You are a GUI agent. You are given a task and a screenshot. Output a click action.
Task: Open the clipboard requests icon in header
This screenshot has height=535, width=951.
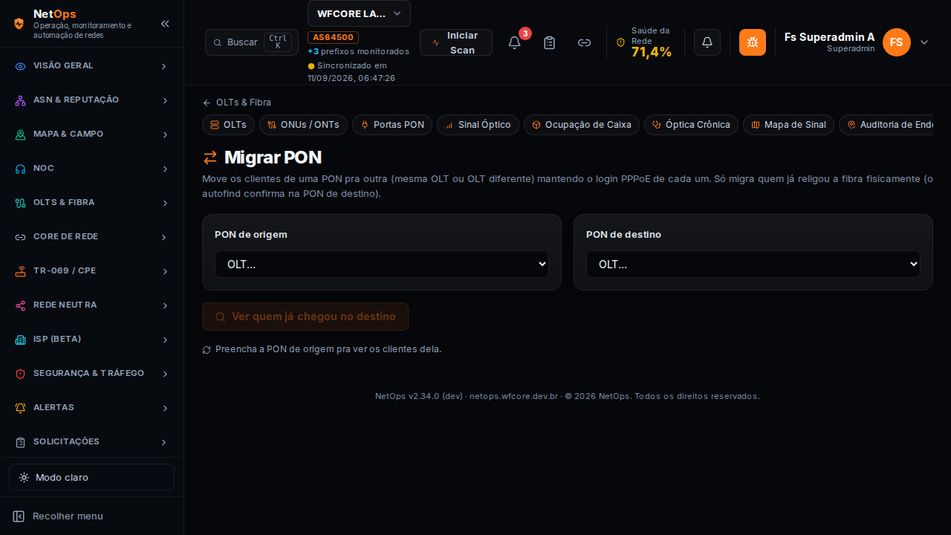click(x=549, y=42)
